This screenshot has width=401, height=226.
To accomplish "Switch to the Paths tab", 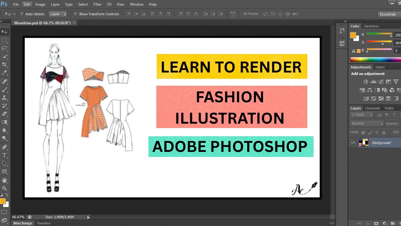I will point(389,108).
